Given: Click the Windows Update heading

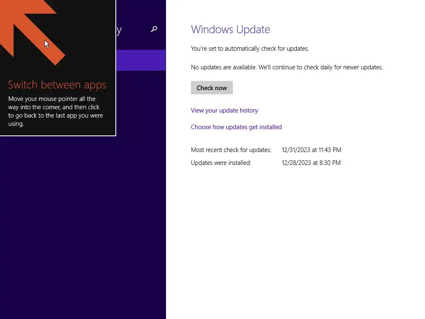Looking at the screenshot, I should tap(230, 29).
